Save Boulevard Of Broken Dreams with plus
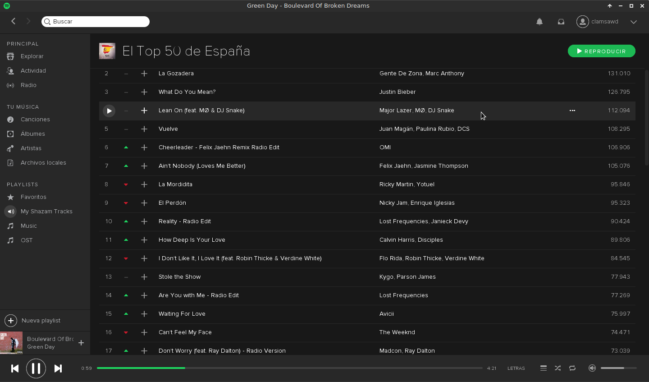649x382 pixels. point(81,343)
